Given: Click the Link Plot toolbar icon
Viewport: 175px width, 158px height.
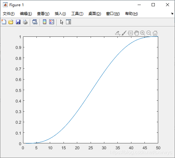Looking at the screenshot, I should [x=35, y=22].
